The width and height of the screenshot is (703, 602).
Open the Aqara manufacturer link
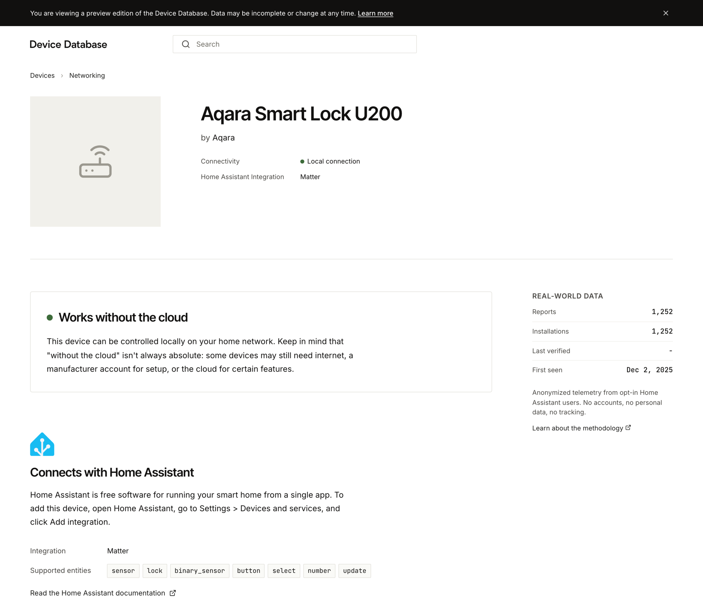pos(224,138)
